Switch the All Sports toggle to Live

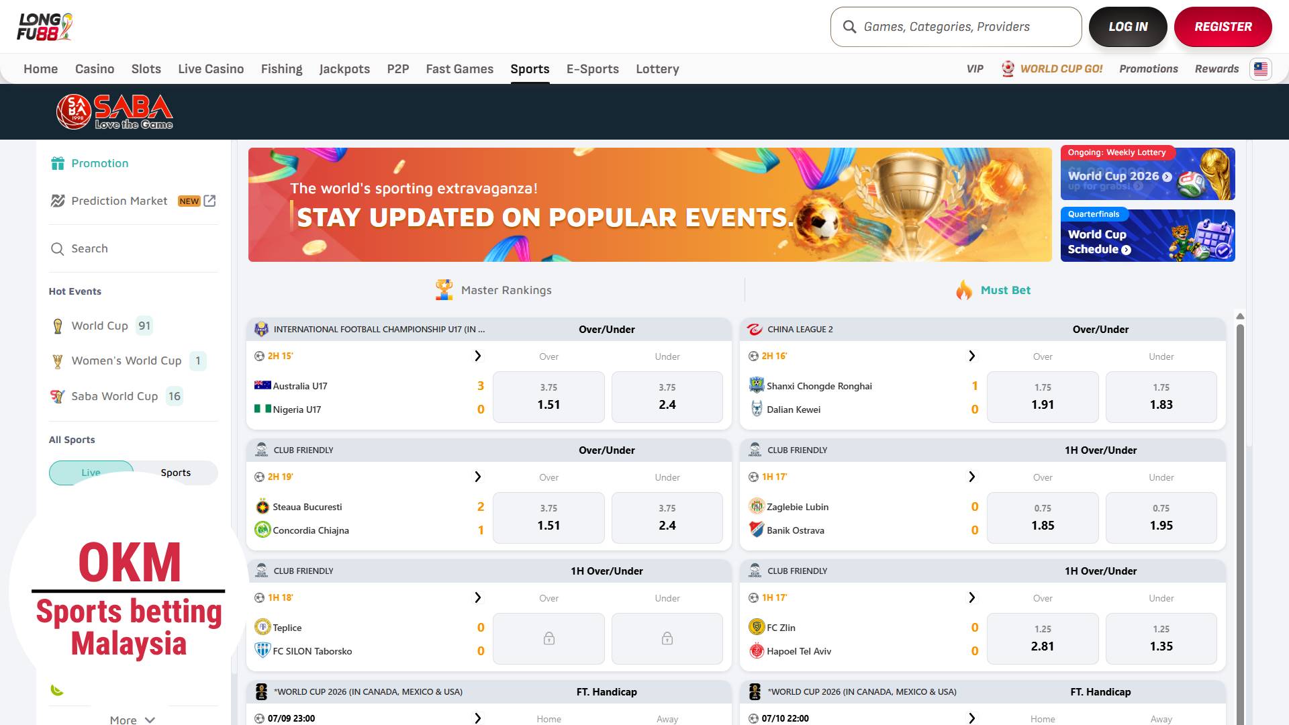click(91, 473)
